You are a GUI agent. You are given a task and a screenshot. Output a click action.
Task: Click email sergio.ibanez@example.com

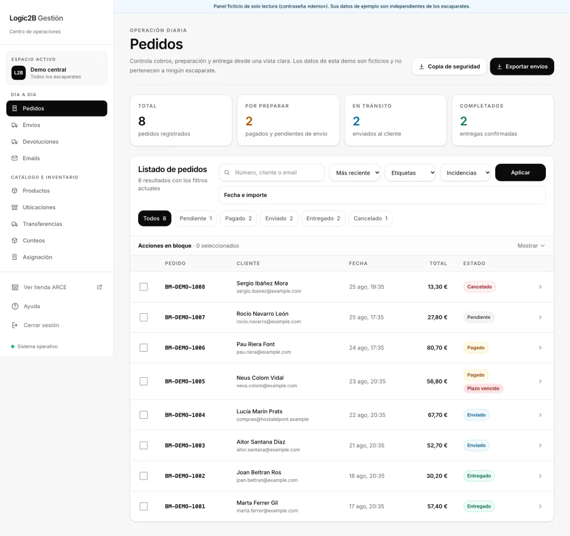point(269,291)
